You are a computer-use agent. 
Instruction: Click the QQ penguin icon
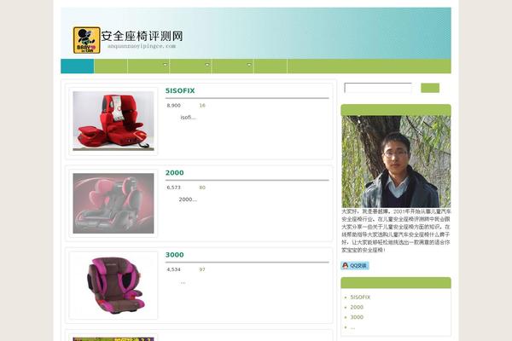click(x=345, y=266)
